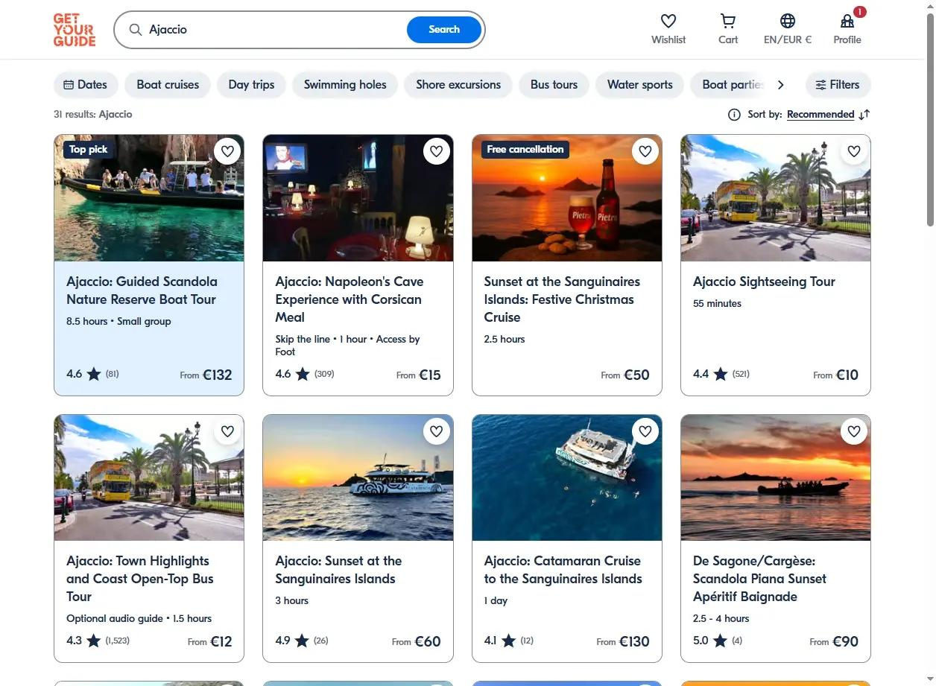Open Festive Christmas Cruise title link
Viewport: 936px width, 686px height.
[x=562, y=299]
